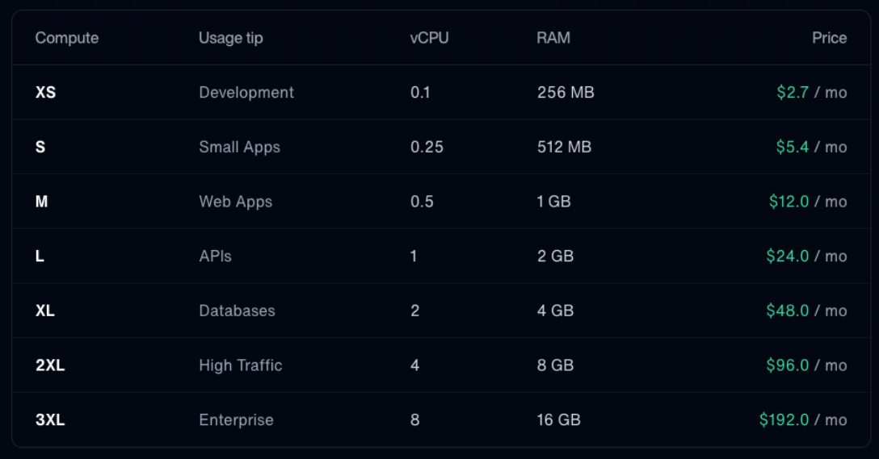The width and height of the screenshot is (879, 459).
Task: Click the $192.0 / mo price
Action: click(x=802, y=420)
